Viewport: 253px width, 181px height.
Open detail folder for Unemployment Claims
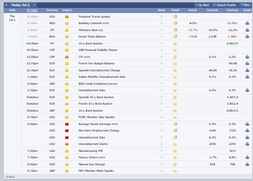coord(175,144)
